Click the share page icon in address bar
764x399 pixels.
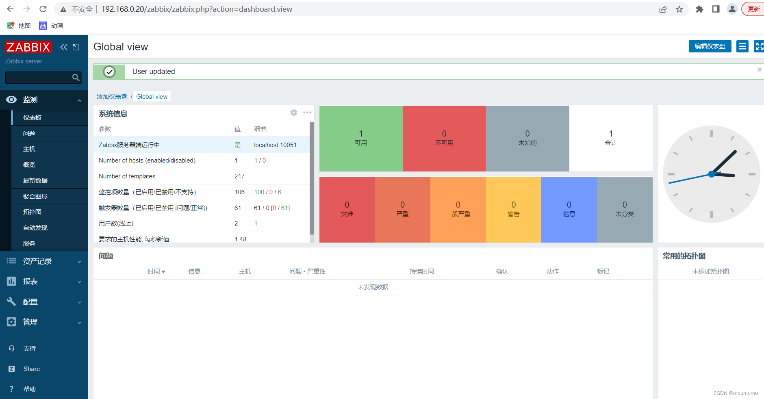[663, 9]
